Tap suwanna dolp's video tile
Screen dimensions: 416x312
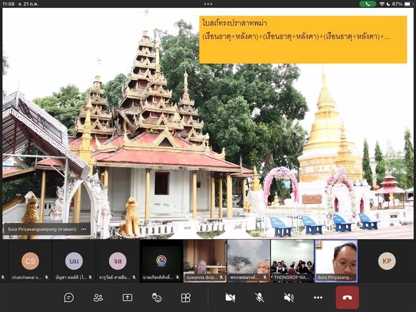point(204,260)
